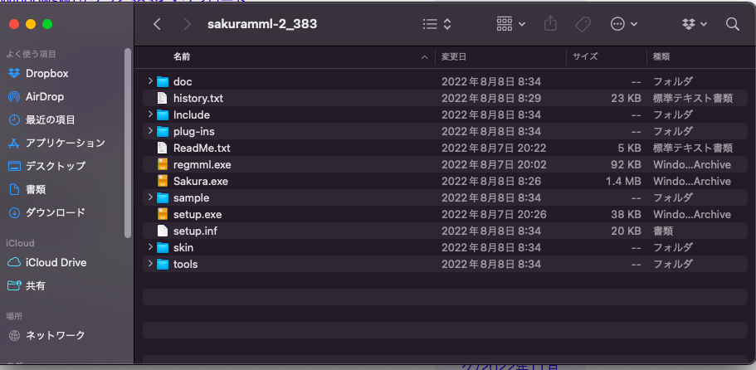Click the 書類 kind of setup.inf
Image resolution: width=756 pixels, height=370 pixels.
663,231
